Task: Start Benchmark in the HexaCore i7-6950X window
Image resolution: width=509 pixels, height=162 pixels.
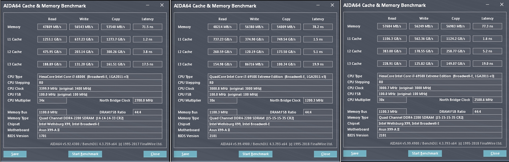Action: pos(425,153)
